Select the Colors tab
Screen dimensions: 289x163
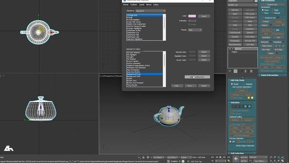click(x=156, y=5)
